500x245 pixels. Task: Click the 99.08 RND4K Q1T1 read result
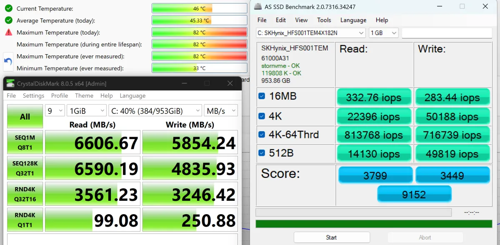tap(92, 220)
